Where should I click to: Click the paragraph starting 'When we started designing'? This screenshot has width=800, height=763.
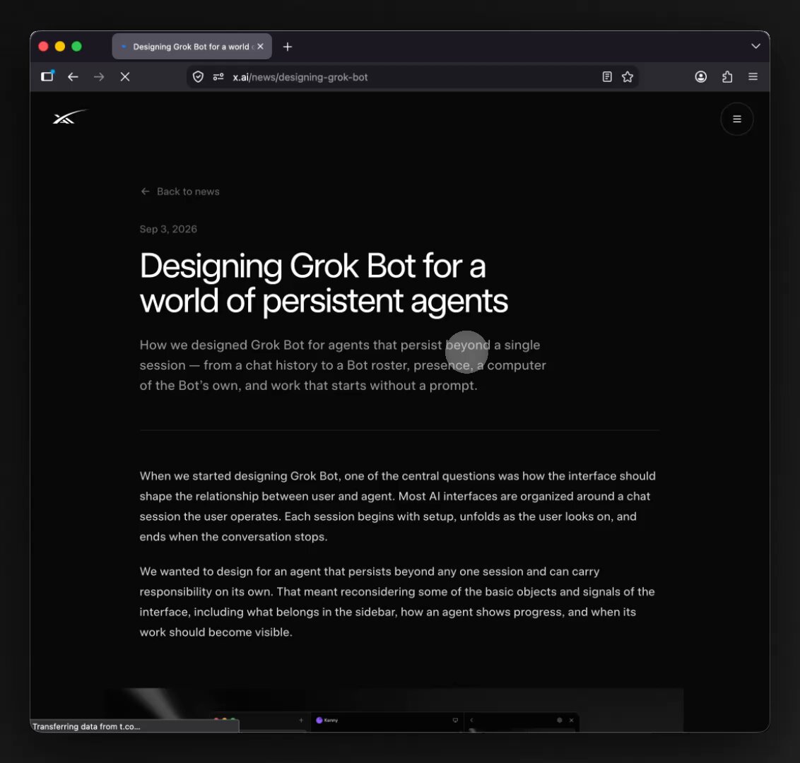pos(397,506)
